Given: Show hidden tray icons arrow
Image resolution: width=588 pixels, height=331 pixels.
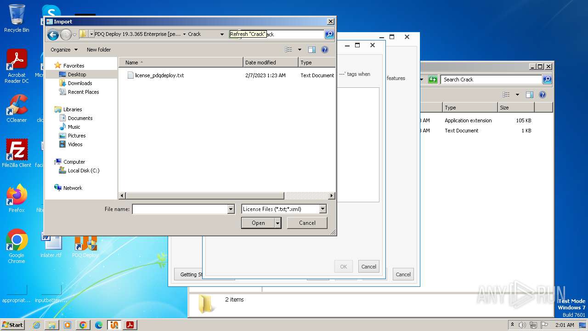Looking at the screenshot, I should pyautogui.click(x=512, y=325).
